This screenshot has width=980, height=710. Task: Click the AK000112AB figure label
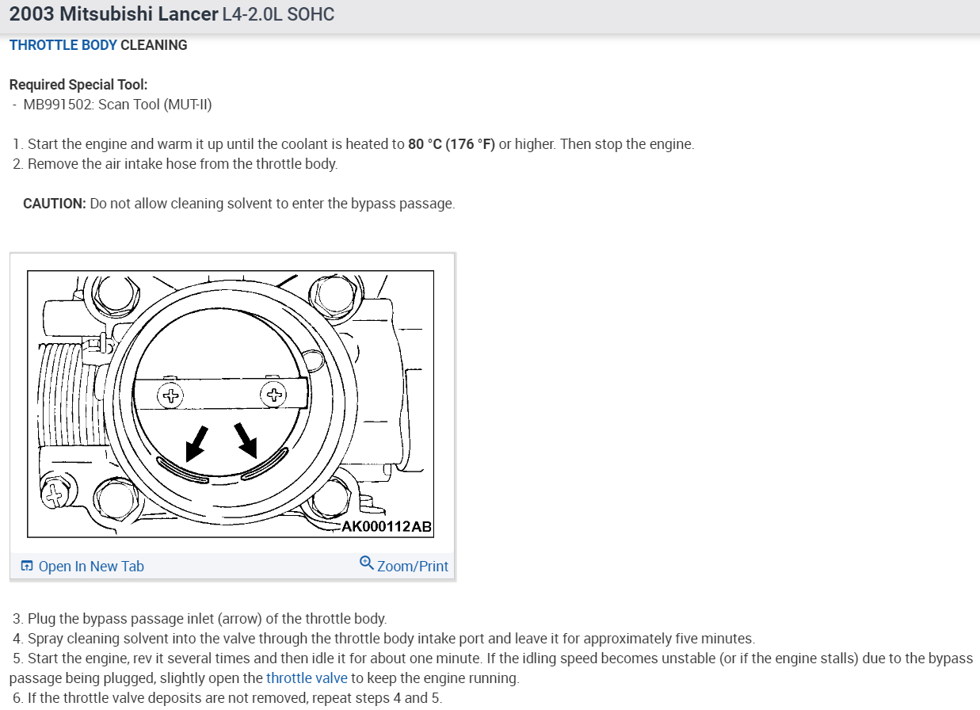387,527
